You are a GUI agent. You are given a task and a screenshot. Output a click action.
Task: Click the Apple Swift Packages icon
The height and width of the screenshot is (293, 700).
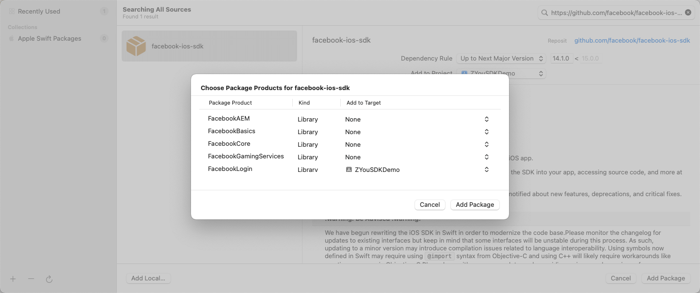click(x=12, y=39)
